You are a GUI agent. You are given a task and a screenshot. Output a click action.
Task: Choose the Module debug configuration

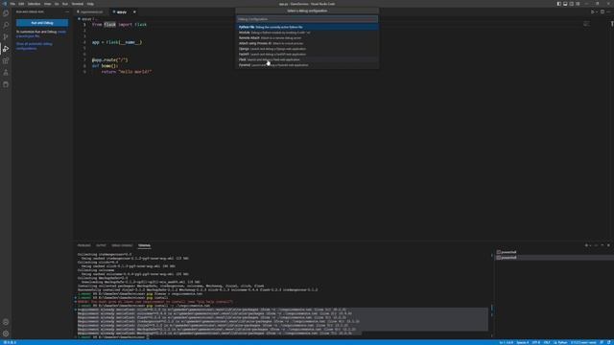307,33
